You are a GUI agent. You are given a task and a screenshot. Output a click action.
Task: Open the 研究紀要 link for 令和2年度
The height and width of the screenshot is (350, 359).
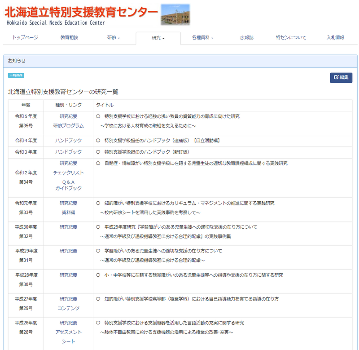(69, 164)
